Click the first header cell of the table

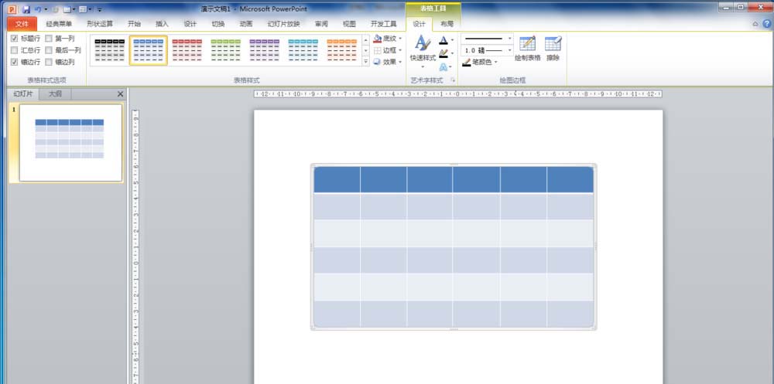pos(337,179)
